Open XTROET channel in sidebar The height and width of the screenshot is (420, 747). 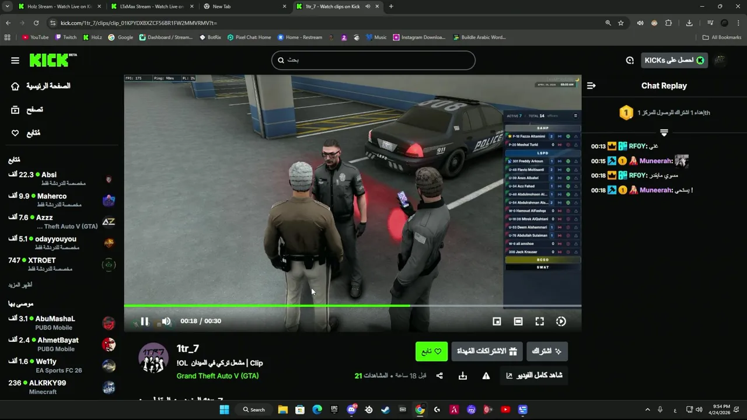[62, 264]
